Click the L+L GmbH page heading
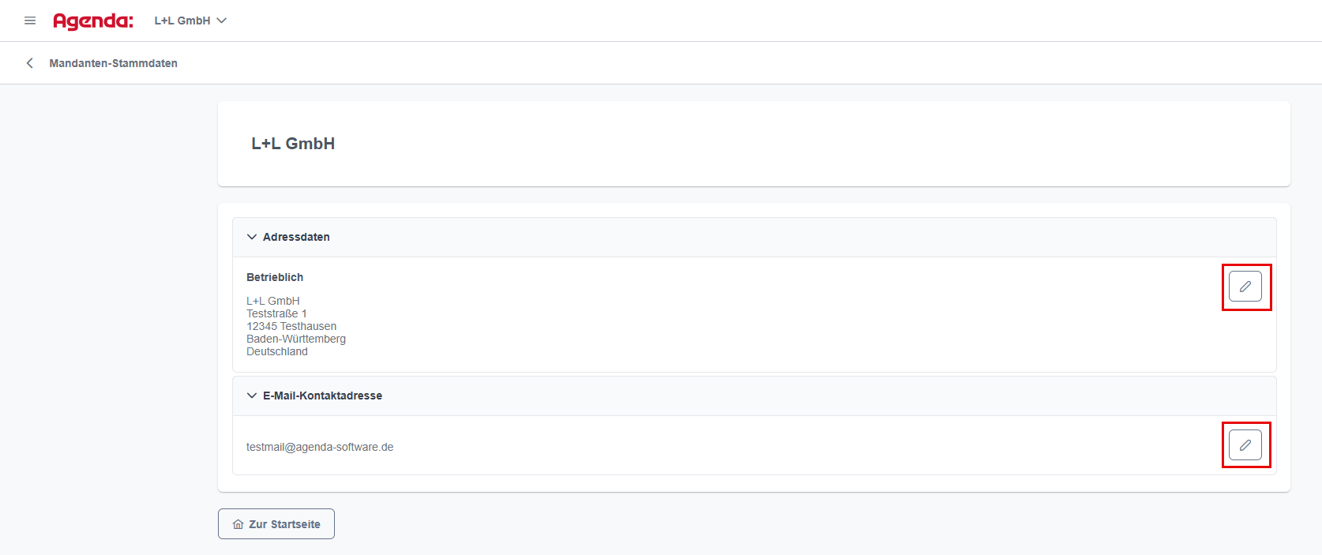The width and height of the screenshot is (1322, 555). pyautogui.click(x=293, y=144)
